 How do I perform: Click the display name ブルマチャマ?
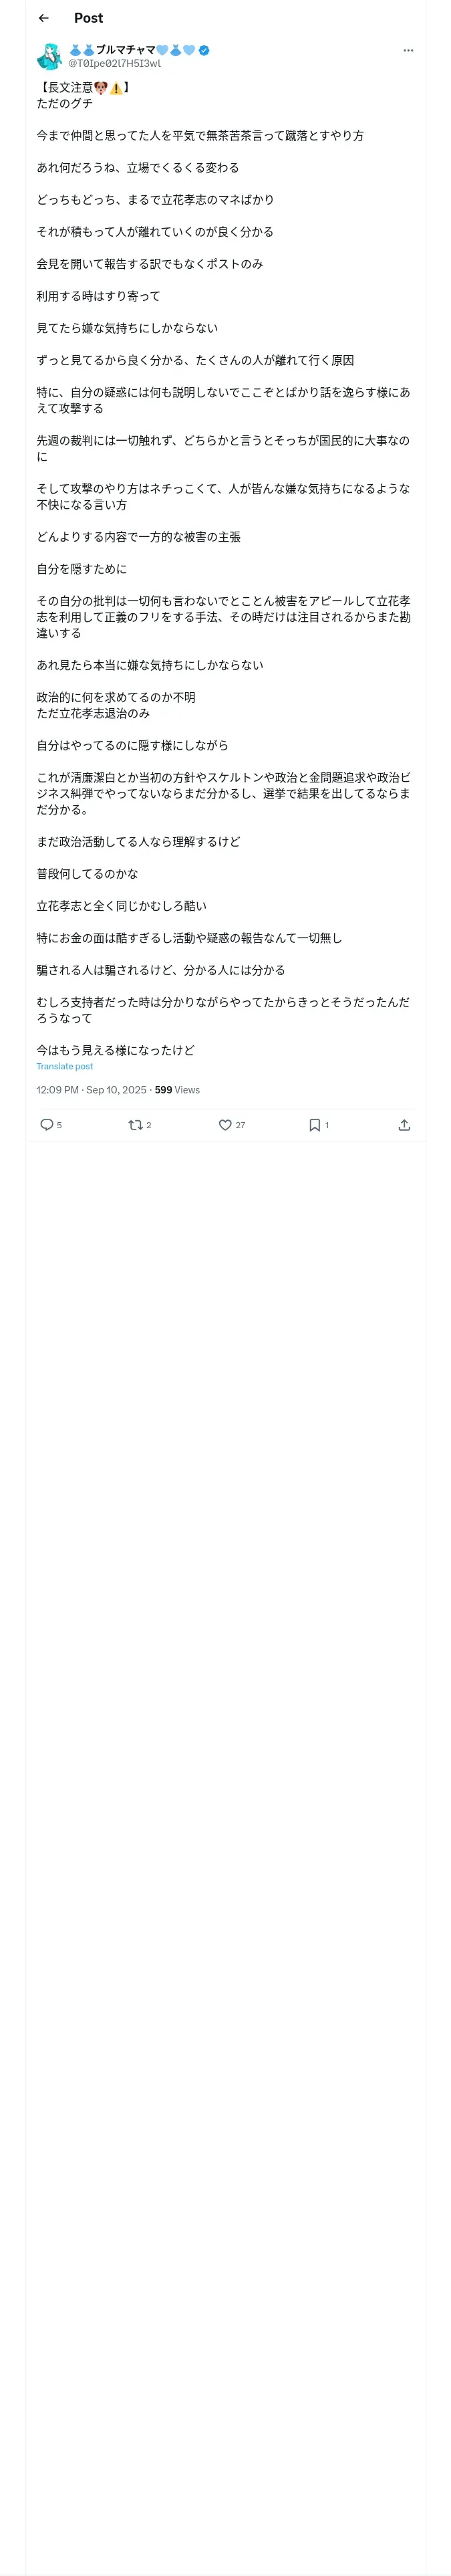click(x=126, y=50)
